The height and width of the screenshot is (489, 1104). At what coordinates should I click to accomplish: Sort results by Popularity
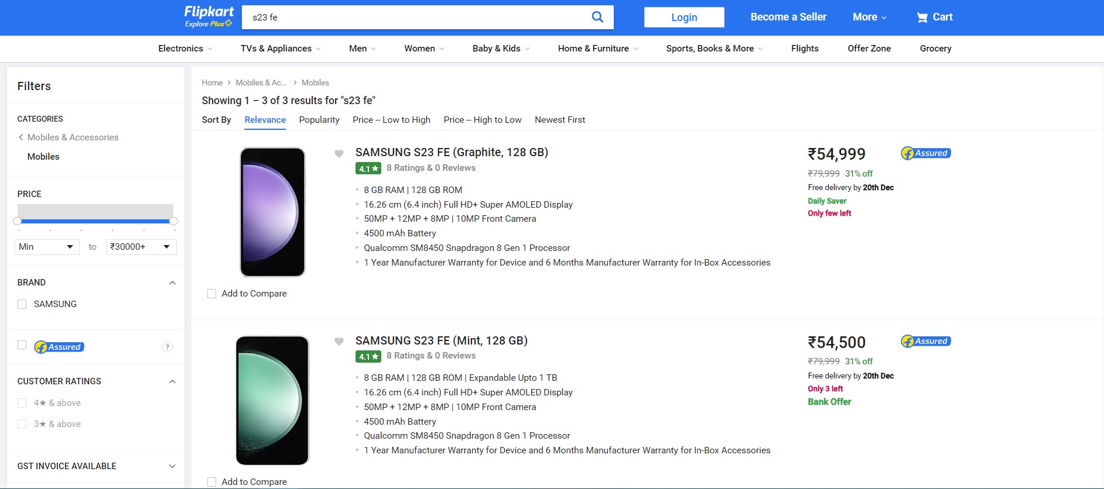coord(319,120)
